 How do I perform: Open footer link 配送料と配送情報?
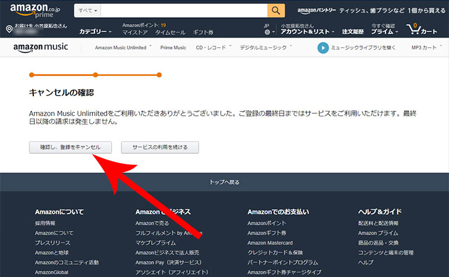click(378, 223)
